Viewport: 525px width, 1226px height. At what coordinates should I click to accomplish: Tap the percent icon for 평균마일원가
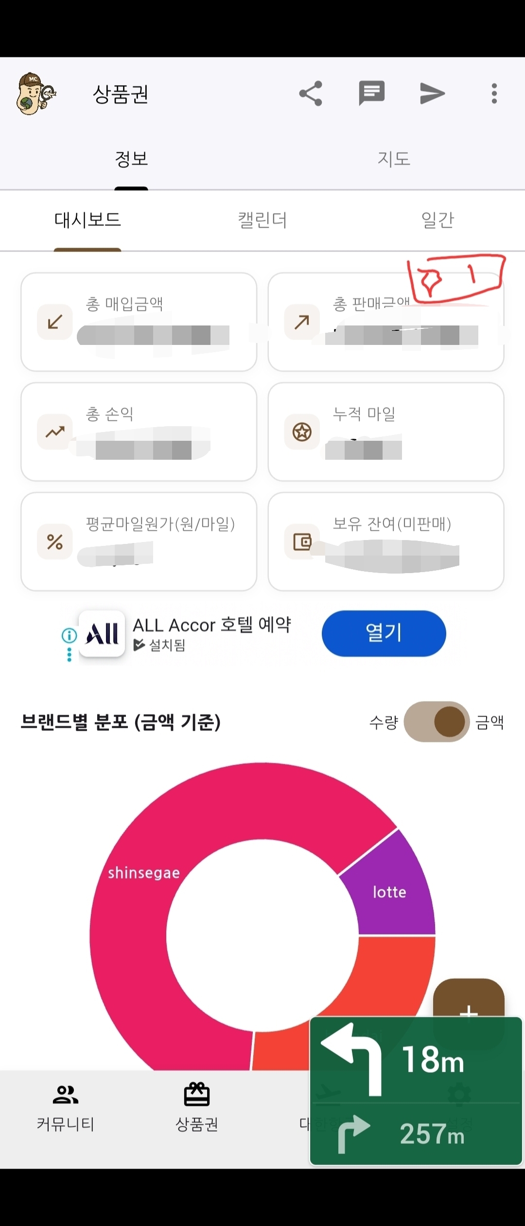pos(55,541)
